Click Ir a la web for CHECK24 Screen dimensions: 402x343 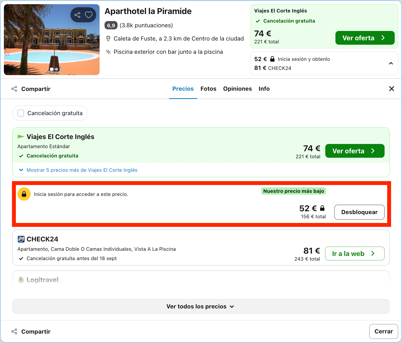pos(355,254)
